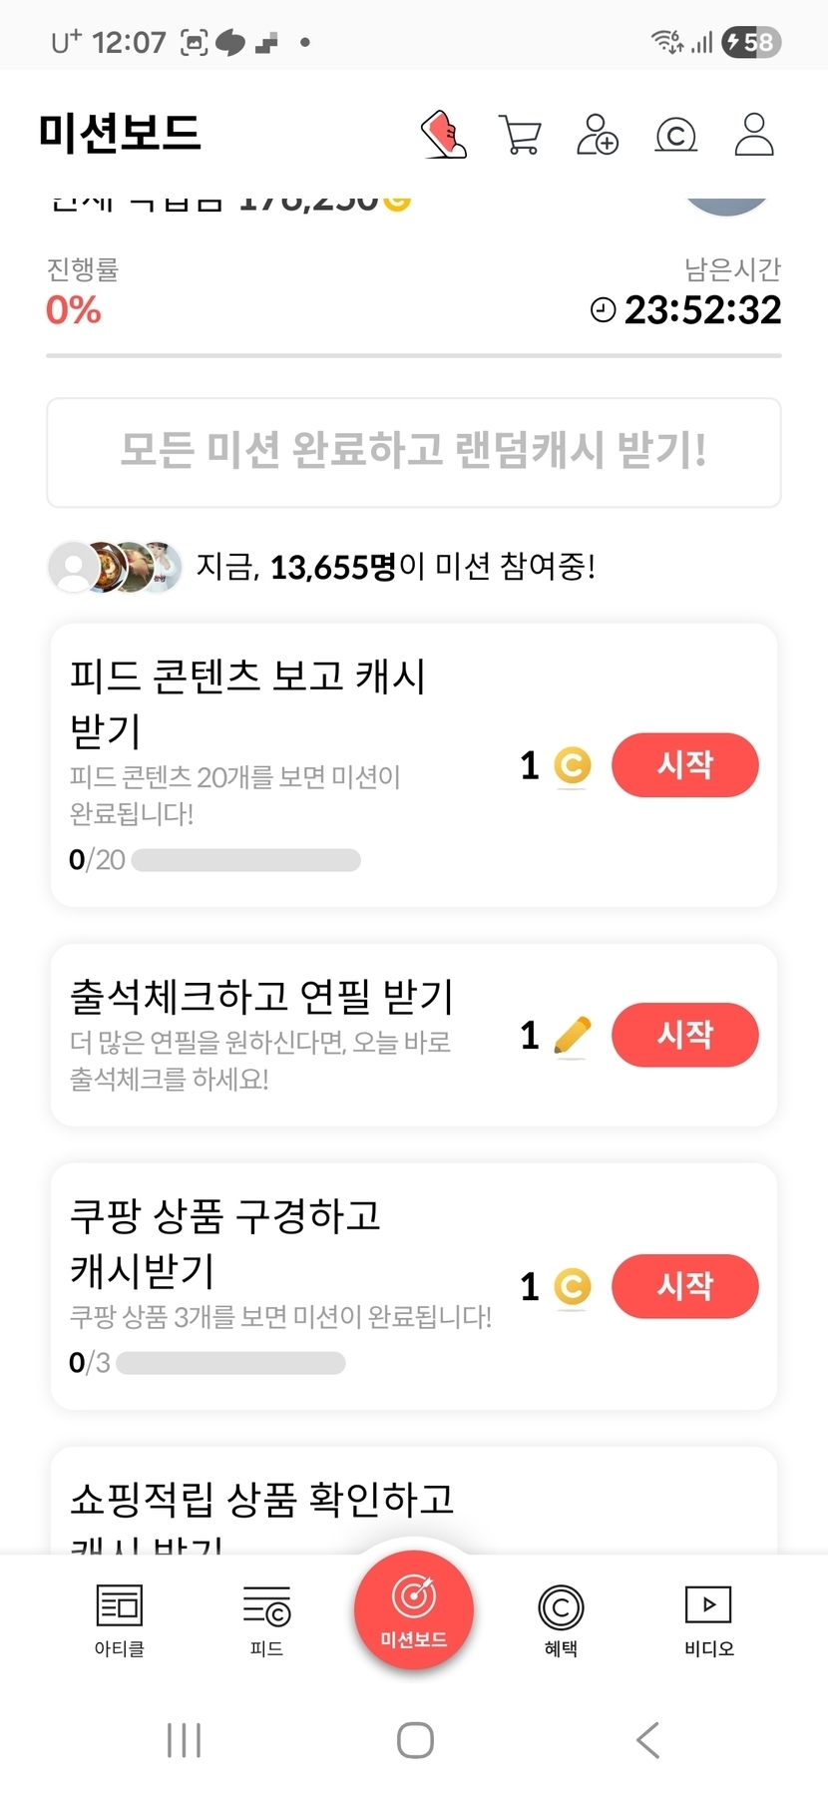Open the 비디오 tab
Image resolution: width=828 pixels, height=1794 pixels.
(708, 1620)
